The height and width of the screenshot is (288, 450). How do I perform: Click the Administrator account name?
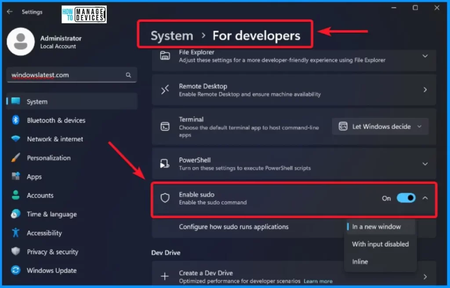click(61, 38)
